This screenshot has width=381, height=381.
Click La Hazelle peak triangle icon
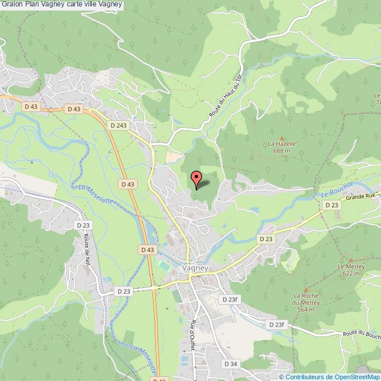282,138
